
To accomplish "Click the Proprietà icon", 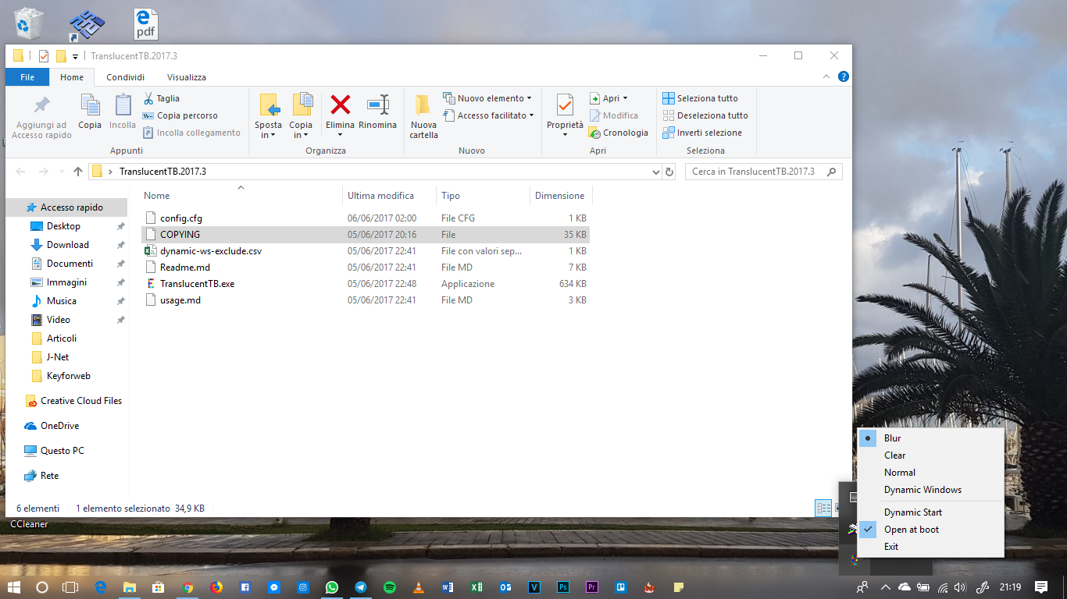I will tap(565, 105).
